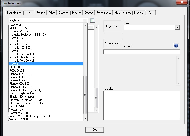Switch to the Soundkarten tab
This screenshot has width=190, height=136.
coord(15,13)
